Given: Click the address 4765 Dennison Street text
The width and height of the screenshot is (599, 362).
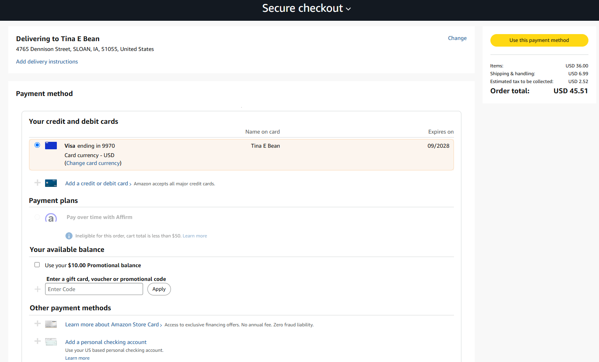Looking at the screenshot, I should 85,49.
